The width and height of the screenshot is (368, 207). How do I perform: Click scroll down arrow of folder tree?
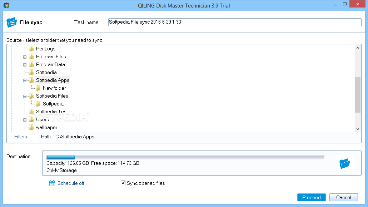358,129
